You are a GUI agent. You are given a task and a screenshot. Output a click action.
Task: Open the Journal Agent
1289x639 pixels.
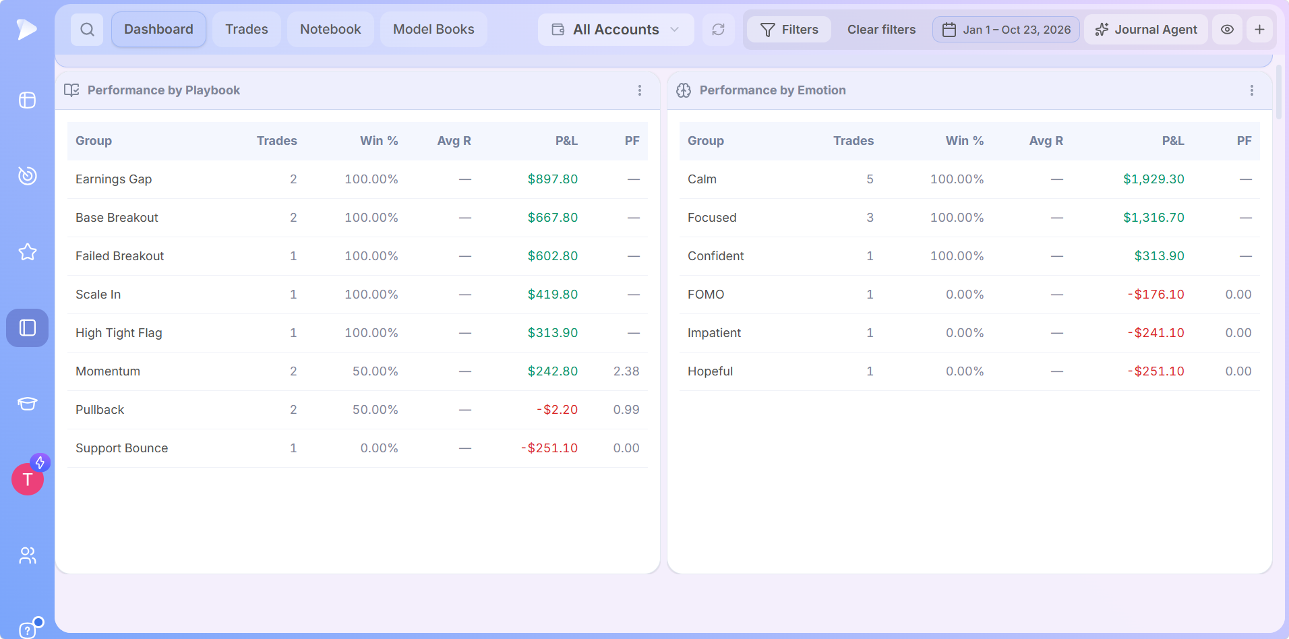(1146, 30)
